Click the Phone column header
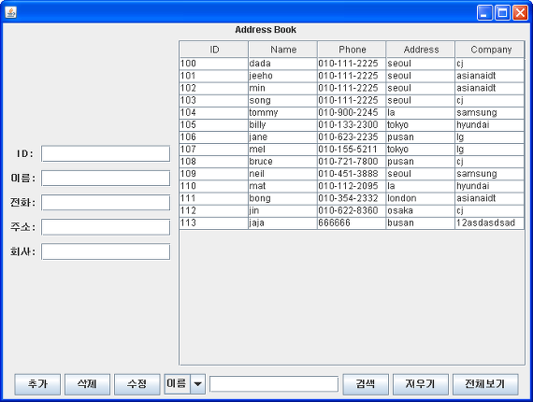This screenshot has height=402, width=533. pos(352,50)
